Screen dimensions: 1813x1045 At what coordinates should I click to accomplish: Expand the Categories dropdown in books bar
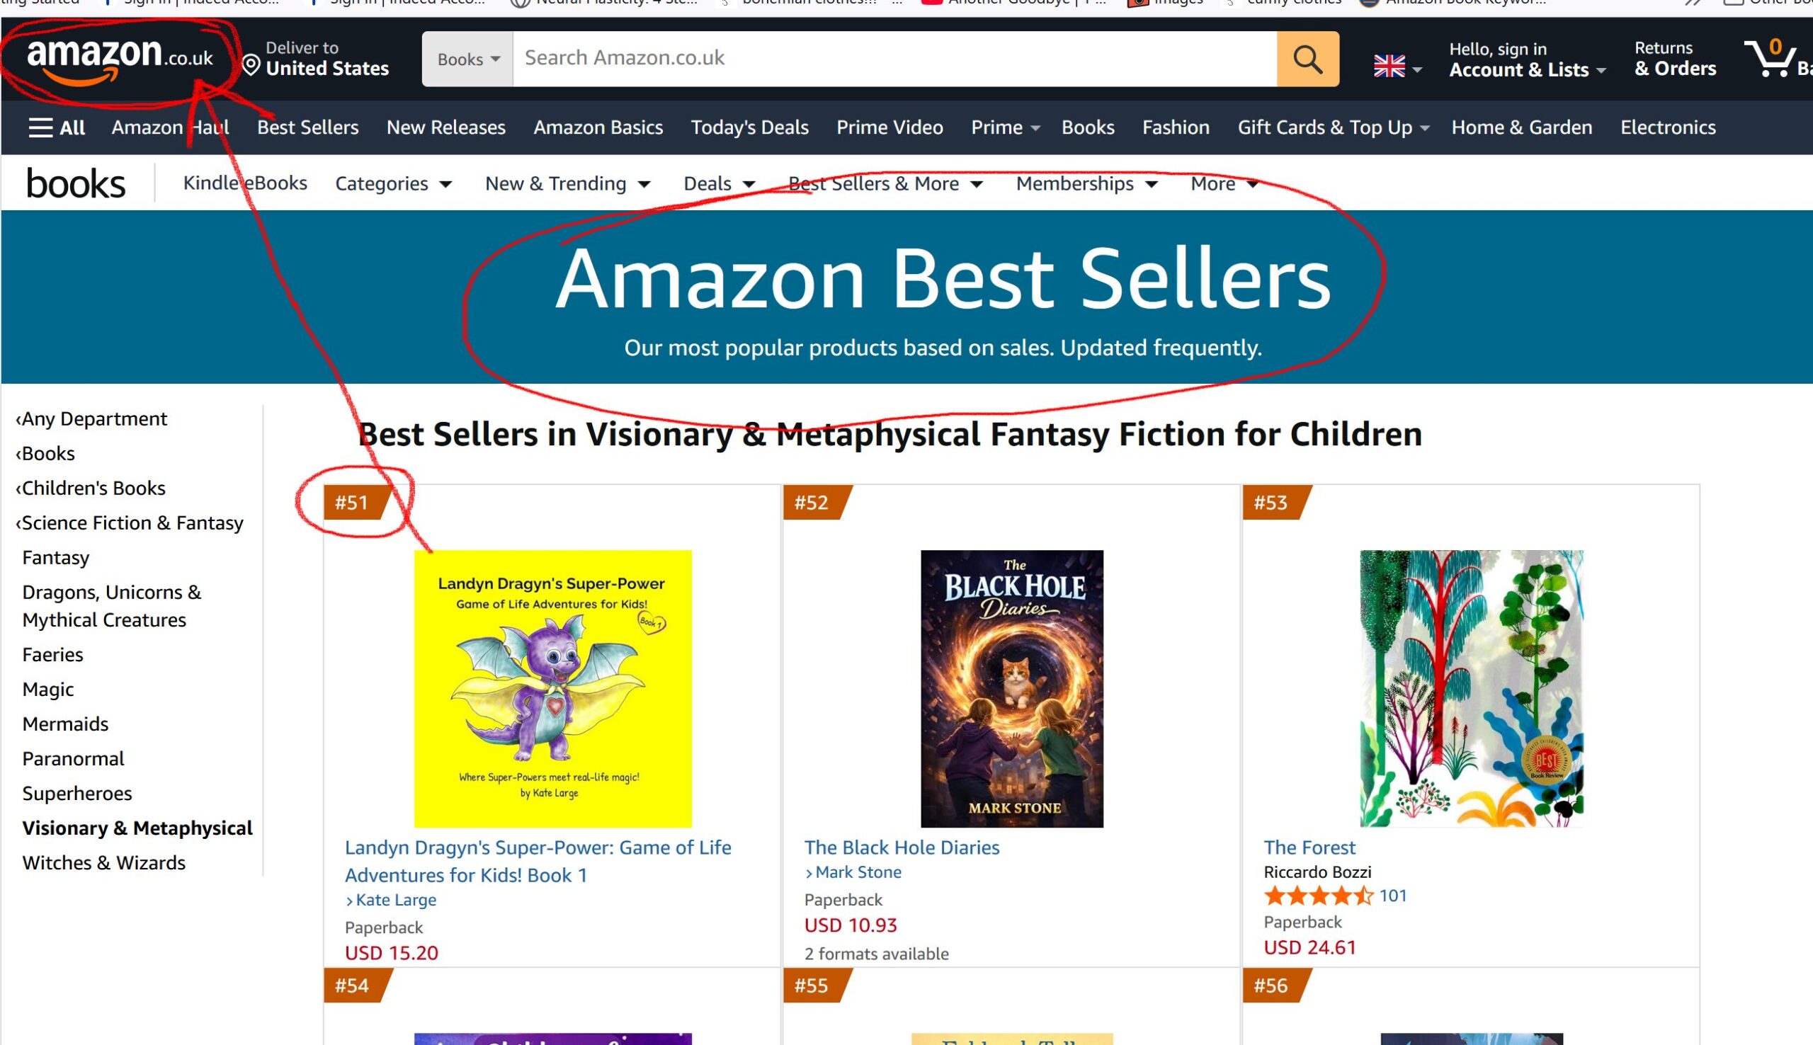point(393,184)
